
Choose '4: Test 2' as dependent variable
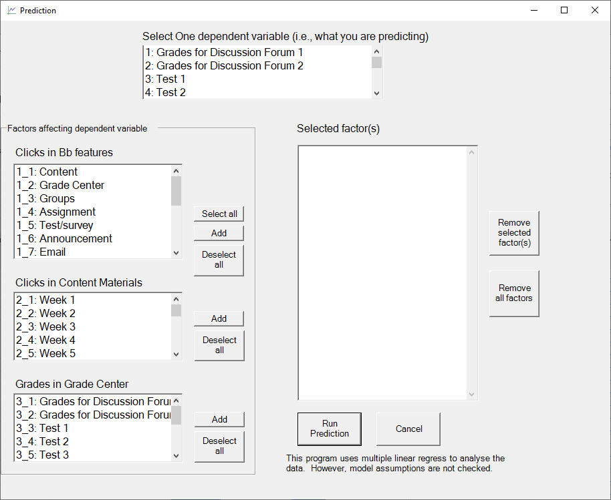[257, 92]
